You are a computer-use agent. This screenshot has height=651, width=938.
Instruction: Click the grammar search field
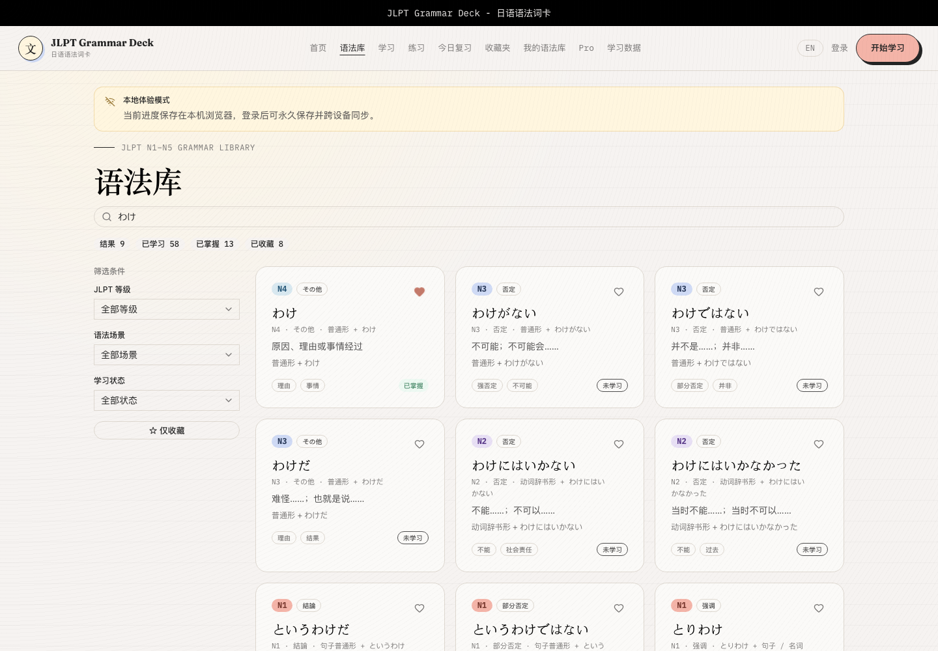pos(469,217)
